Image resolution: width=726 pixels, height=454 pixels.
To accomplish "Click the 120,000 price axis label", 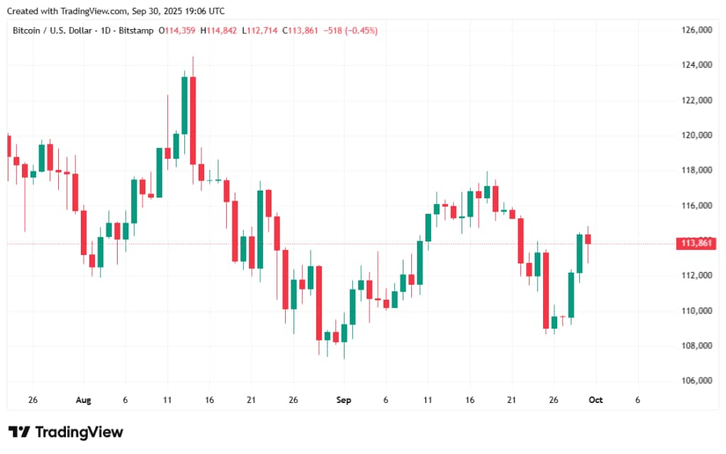I will point(696,135).
